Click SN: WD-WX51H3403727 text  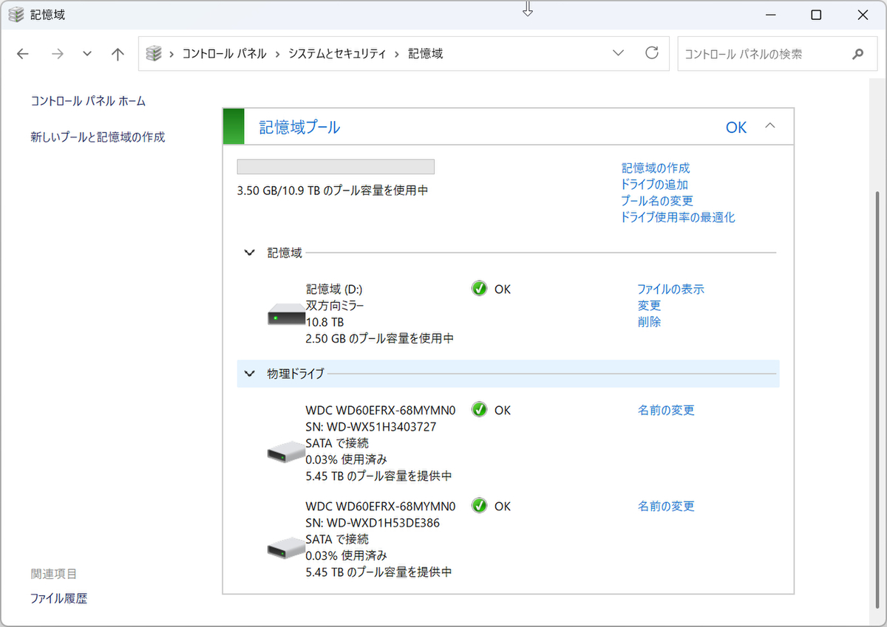tap(370, 427)
